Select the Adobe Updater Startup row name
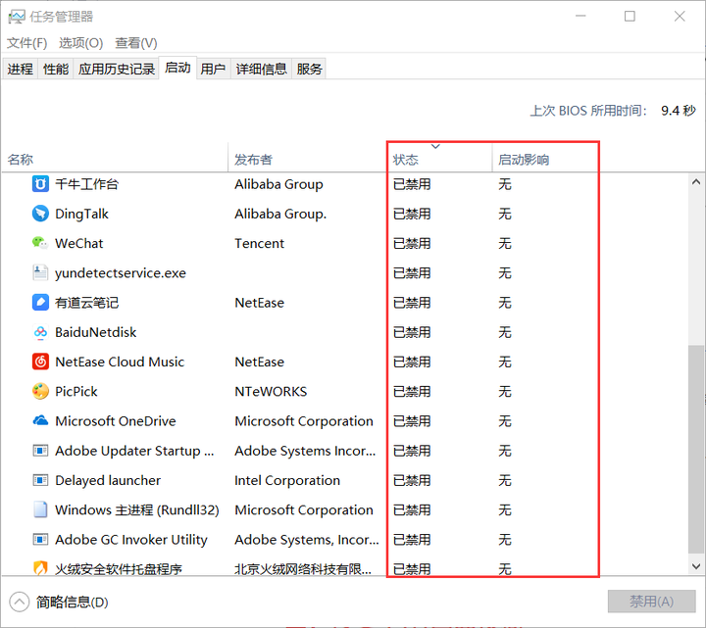This screenshot has height=628, width=706. [134, 451]
